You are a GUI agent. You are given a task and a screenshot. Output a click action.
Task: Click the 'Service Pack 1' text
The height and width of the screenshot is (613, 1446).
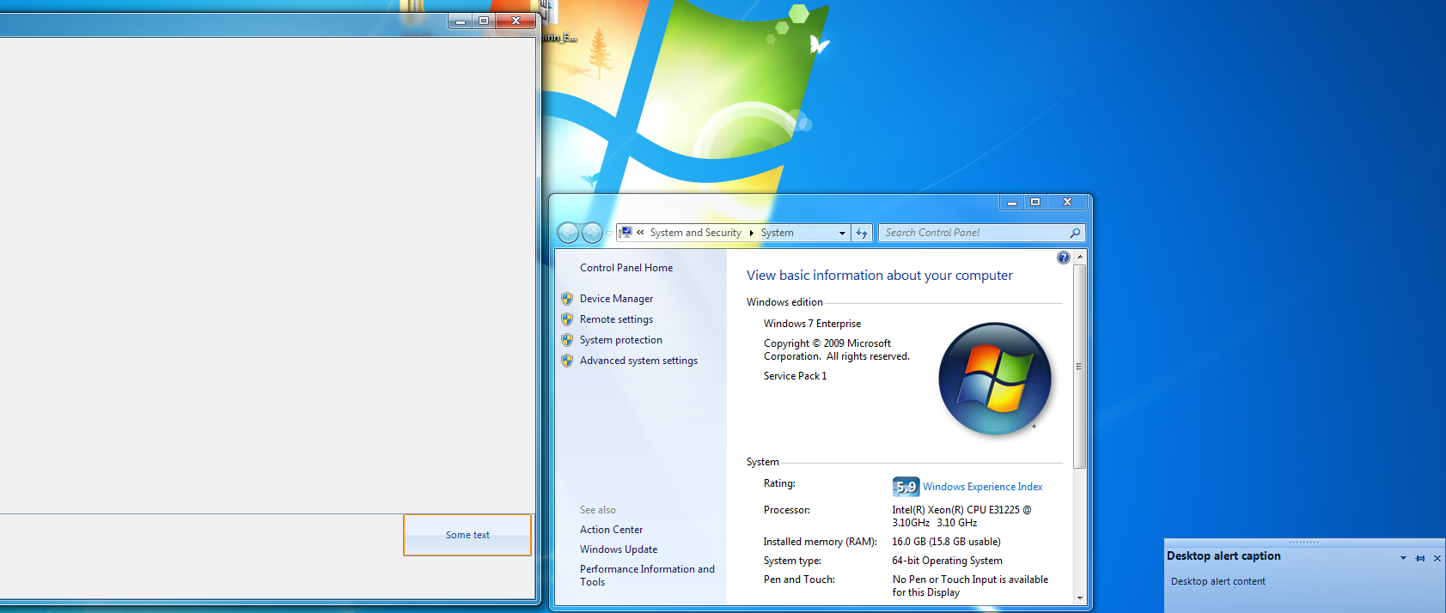(795, 376)
